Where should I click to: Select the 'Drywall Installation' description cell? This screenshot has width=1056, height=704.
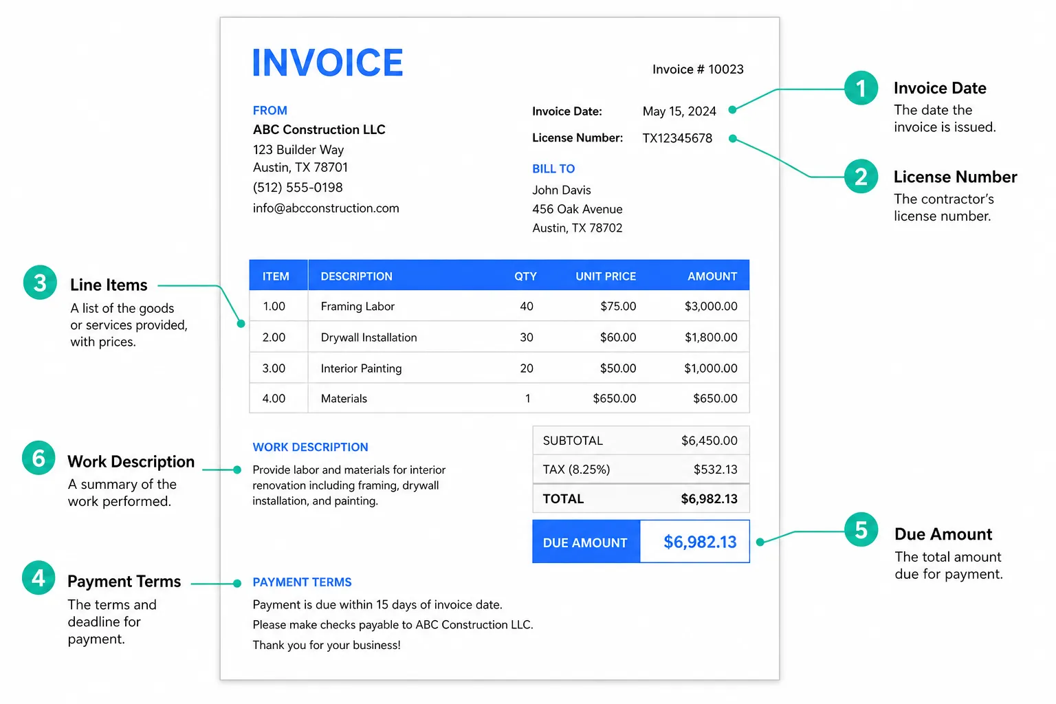[x=368, y=338]
